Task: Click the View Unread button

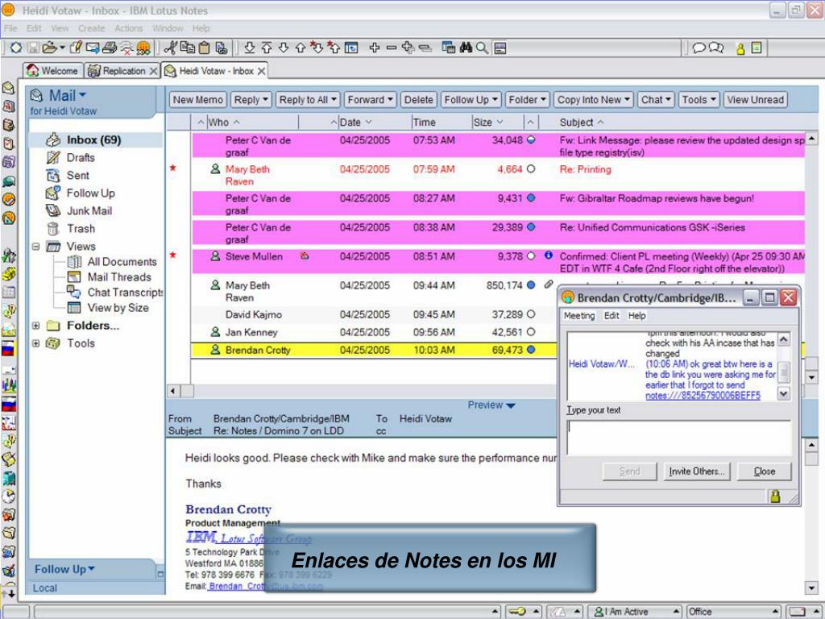Action: [756, 99]
